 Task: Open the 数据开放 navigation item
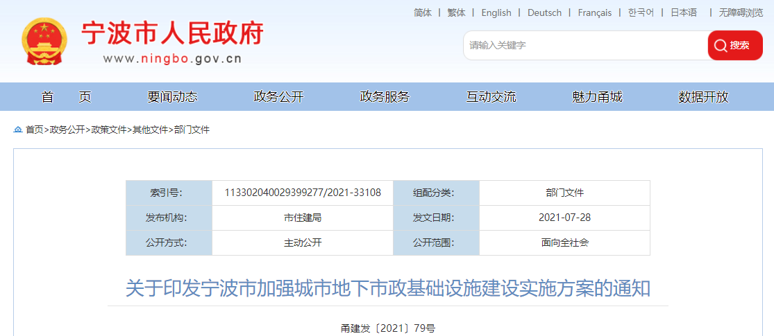tap(703, 97)
